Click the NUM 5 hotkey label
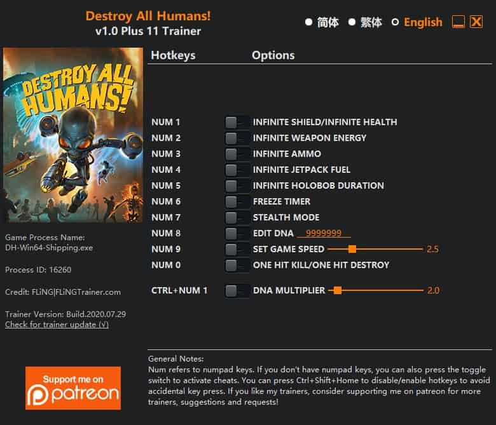The image size is (496, 425). (166, 186)
